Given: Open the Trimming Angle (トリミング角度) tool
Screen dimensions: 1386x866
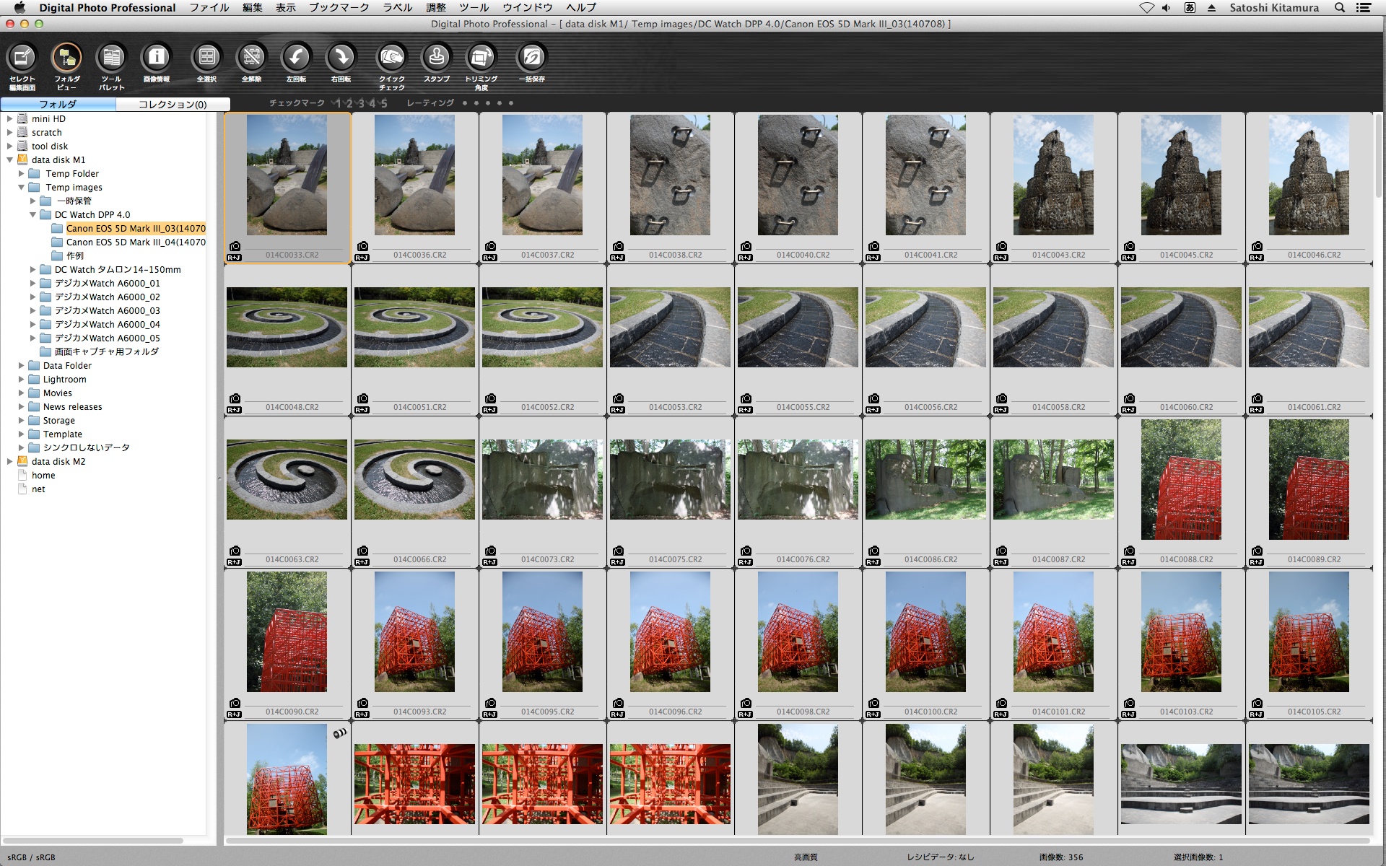Looking at the screenshot, I should pyautogui.click(x=481, y=58).
